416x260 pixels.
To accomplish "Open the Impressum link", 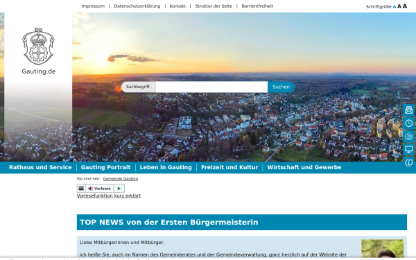I will click(x=93, y=6).
